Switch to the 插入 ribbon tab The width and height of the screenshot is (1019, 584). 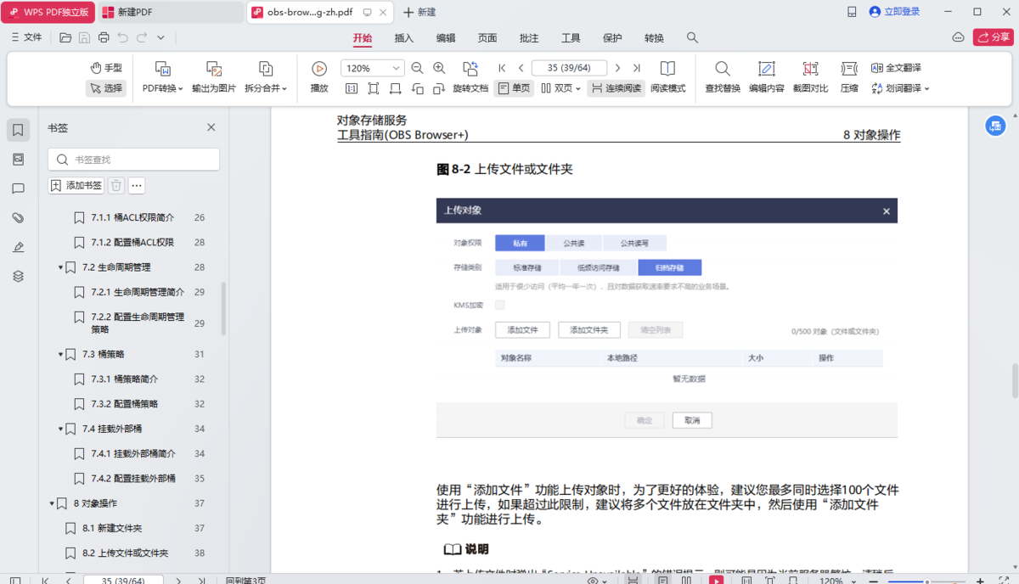[x=404, y=38]
